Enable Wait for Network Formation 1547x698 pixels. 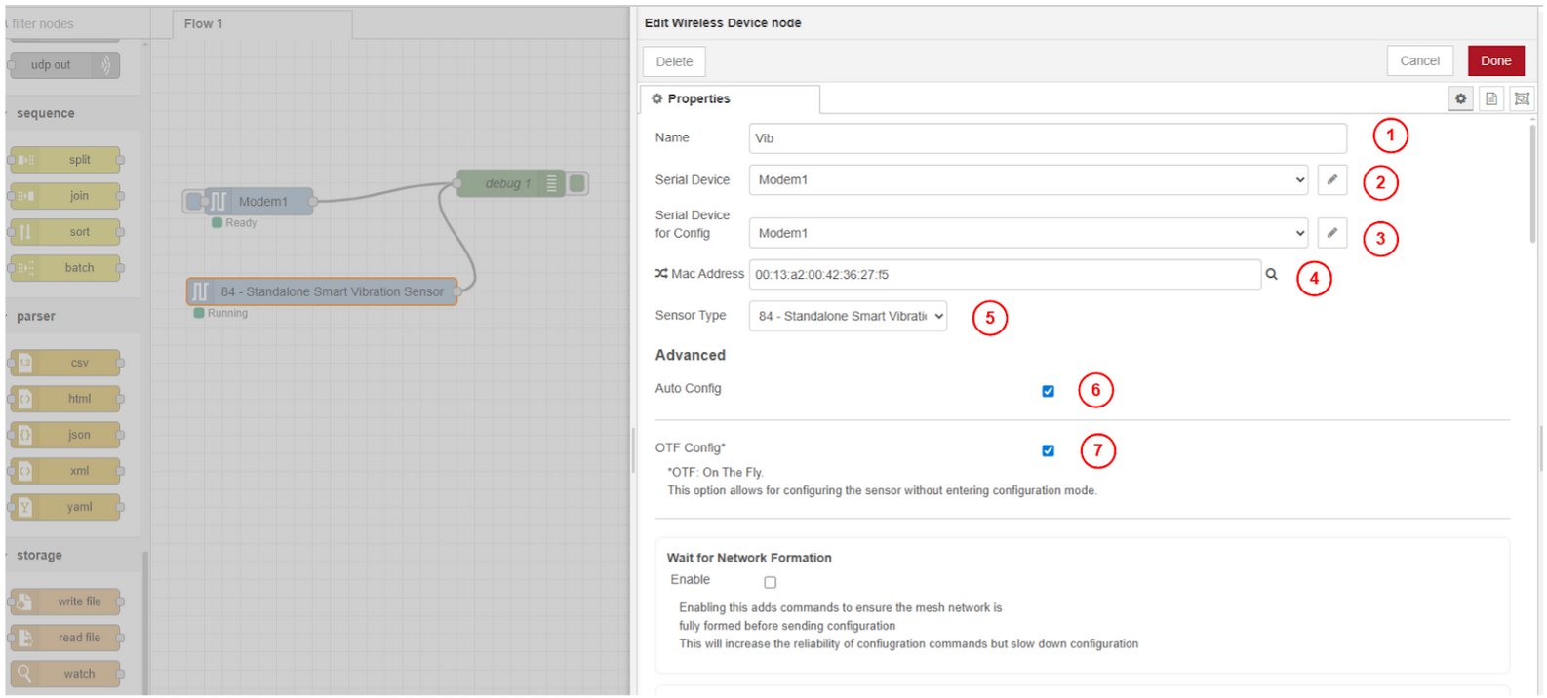pos(770,582)
